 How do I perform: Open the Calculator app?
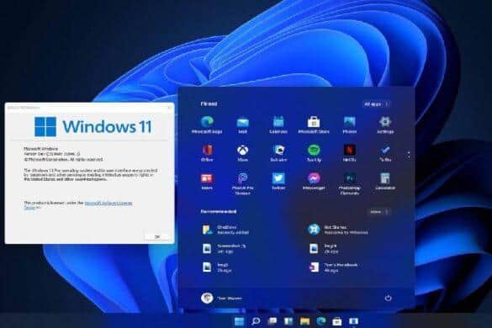(x=385, y=182)
